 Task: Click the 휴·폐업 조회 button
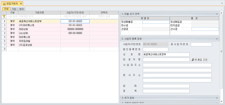click(x=199, y=60)
